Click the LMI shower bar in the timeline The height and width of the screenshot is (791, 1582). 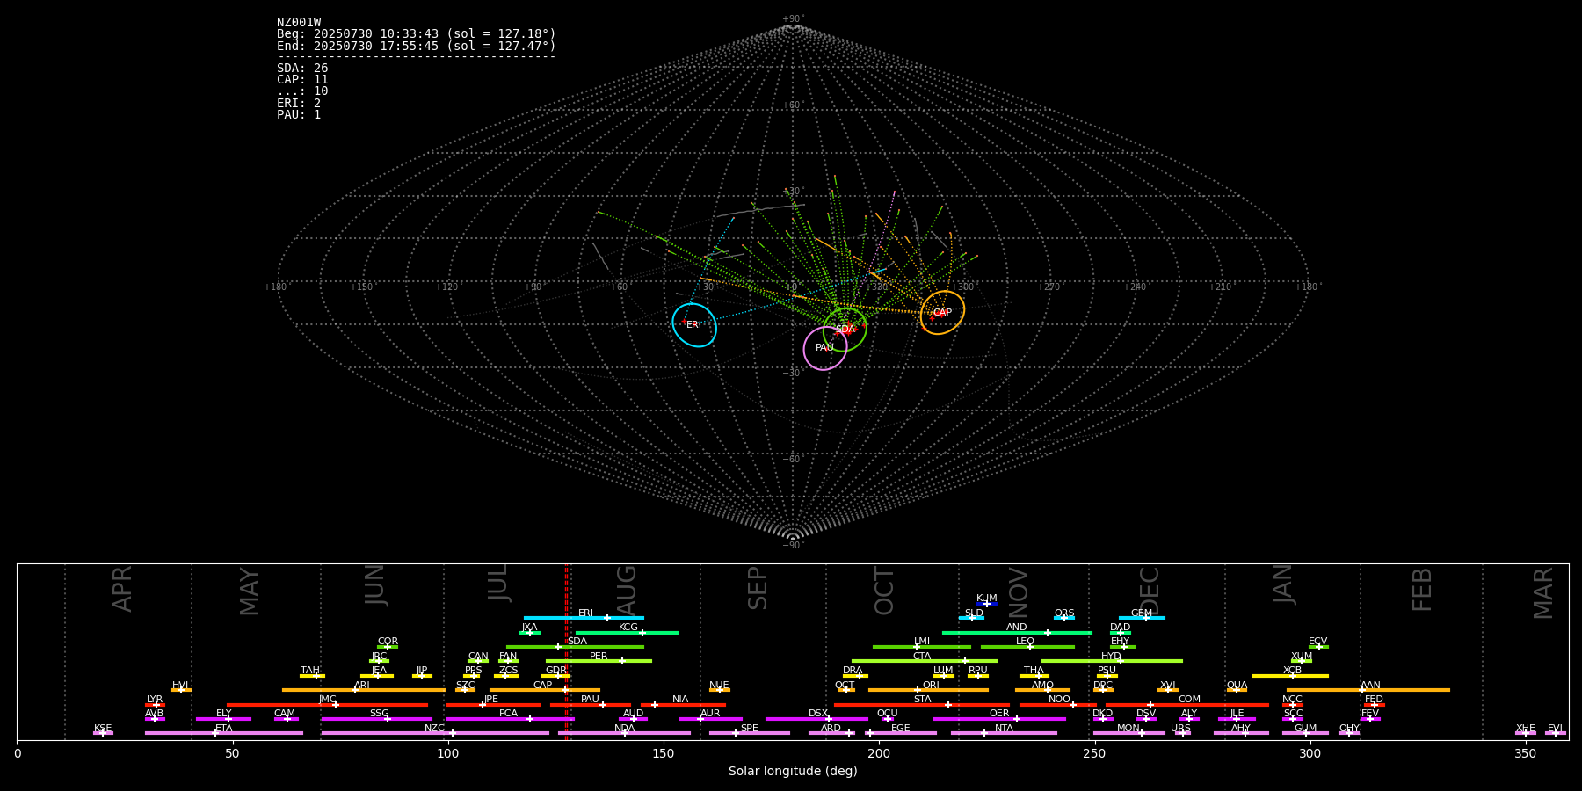point(922,647)
